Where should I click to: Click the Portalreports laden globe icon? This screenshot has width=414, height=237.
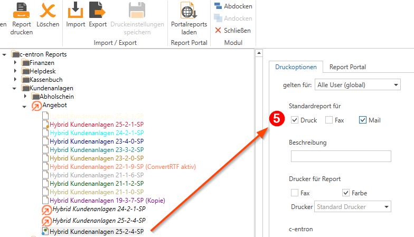pyautogui.click(x=189, y=11)
